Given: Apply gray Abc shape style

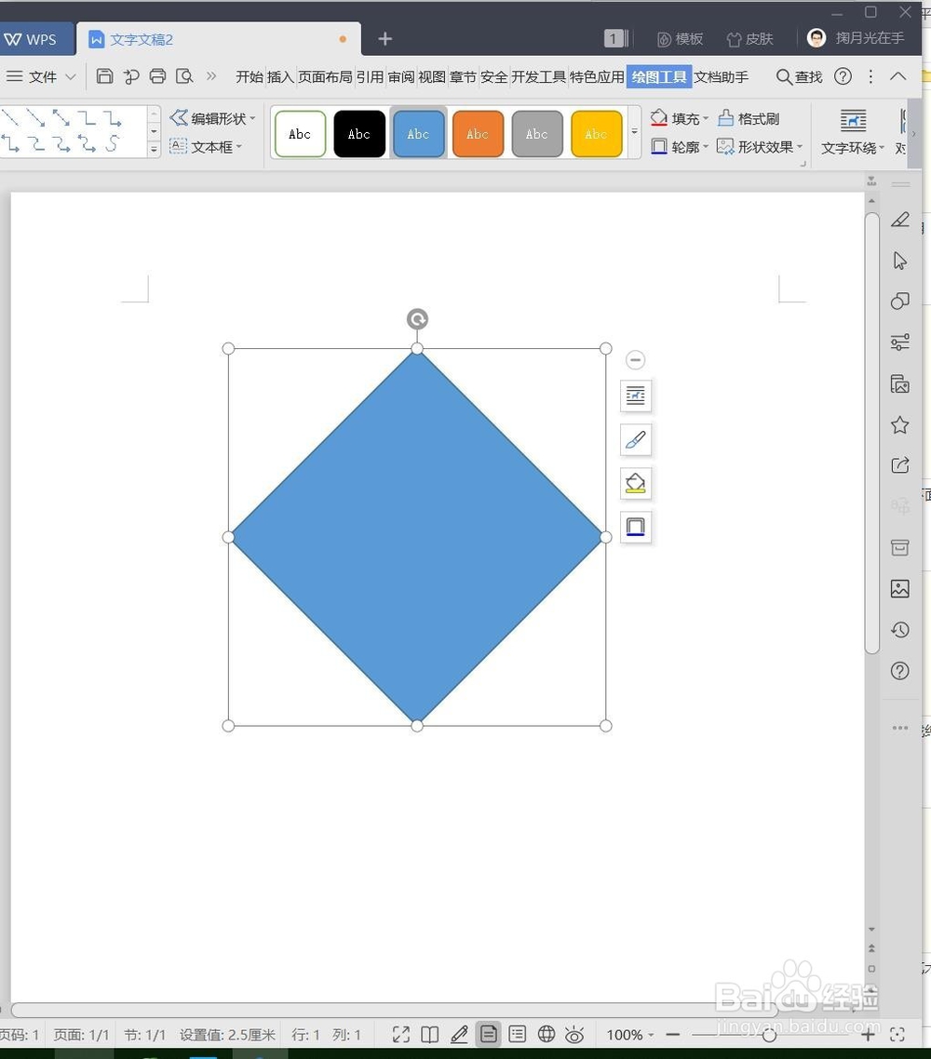Looking at the screenshot, I should tap(537, 134).
